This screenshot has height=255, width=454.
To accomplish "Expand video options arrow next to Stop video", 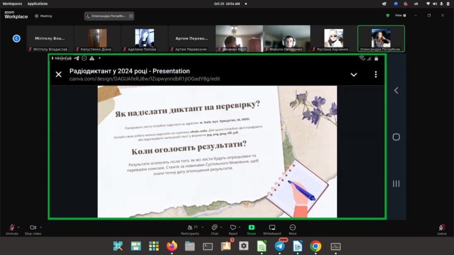I will click(41, 227).
